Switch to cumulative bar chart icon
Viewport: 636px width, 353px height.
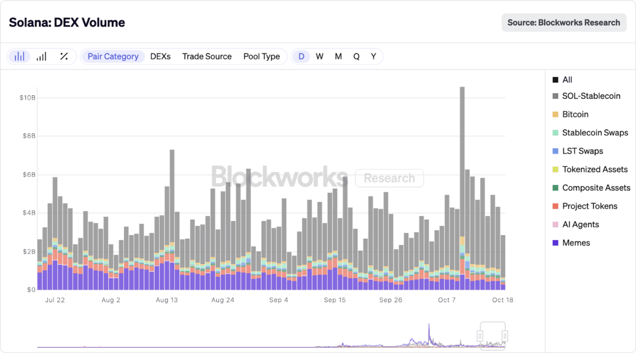[41, 57]
